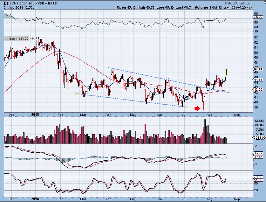Select the yellow handle at trendline's left end
The image size is (266, 202).
tap(76, 94)
